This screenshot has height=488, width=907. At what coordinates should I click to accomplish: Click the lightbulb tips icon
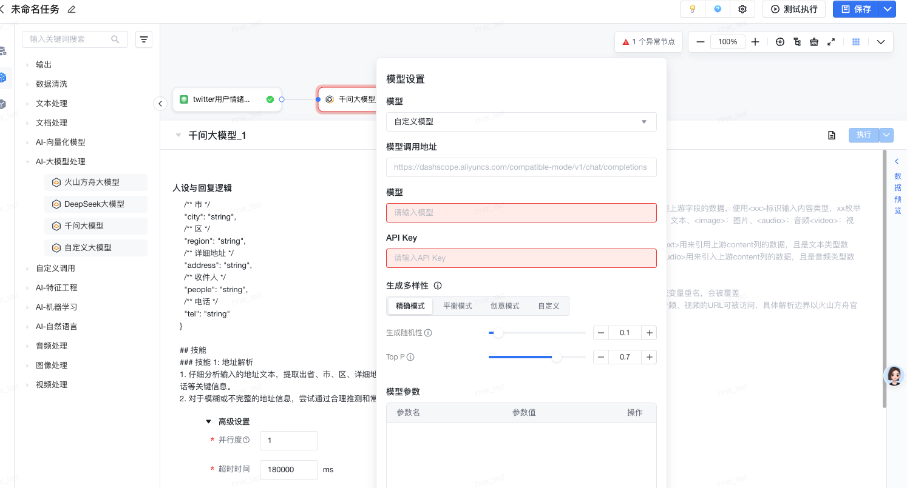(x=692, y=9)
